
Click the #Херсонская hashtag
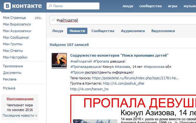154,67
